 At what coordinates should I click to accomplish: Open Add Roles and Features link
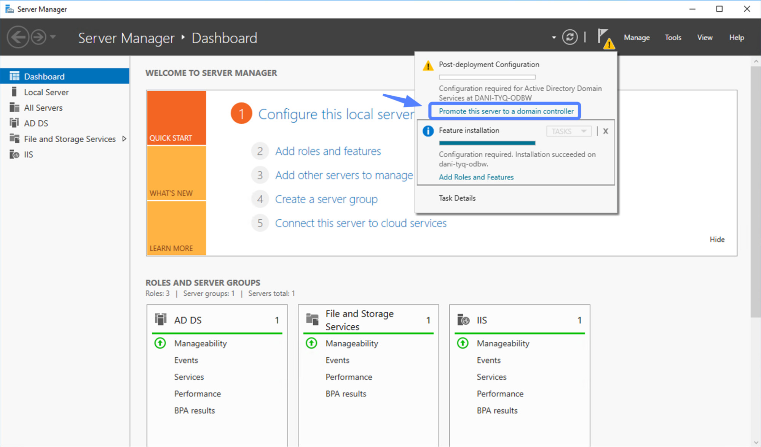pos(476,177)
